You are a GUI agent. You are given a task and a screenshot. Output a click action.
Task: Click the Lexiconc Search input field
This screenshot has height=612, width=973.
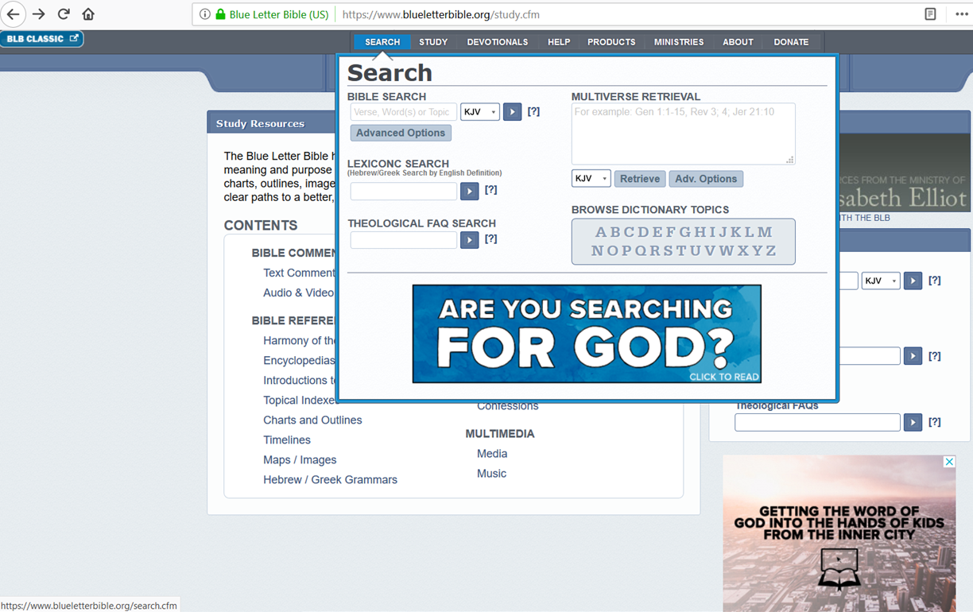404,191
